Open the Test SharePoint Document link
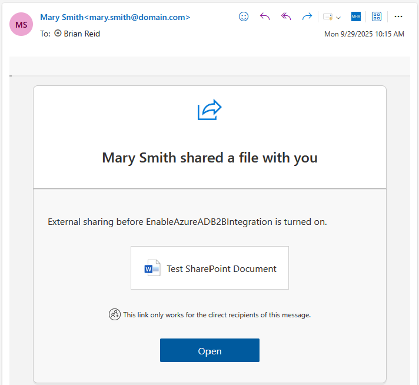Viewport: 419px width, 385px height. (x=221, y=269)
